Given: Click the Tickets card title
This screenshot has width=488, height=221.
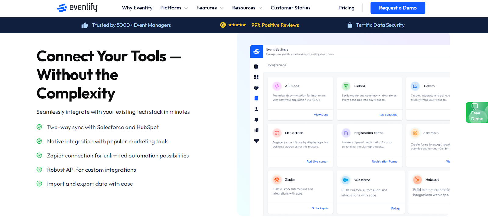Looking at the screenshot, I should click(429, 86).
